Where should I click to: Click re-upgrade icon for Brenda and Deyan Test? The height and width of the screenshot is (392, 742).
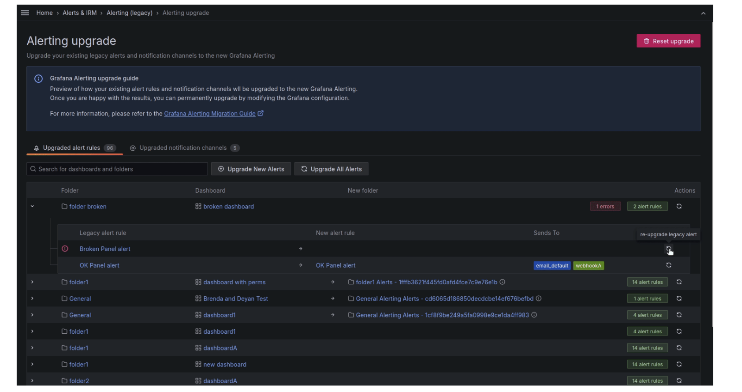click(x=679, y=299)
